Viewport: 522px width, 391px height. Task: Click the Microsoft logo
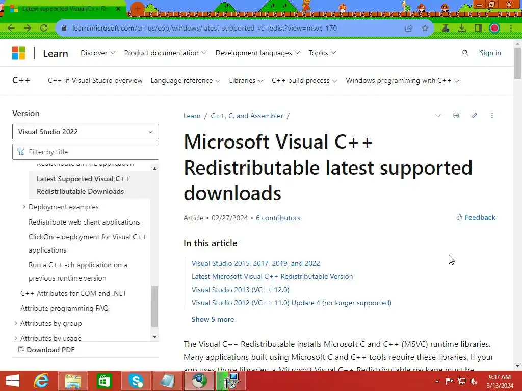pyautogui.click(x=19, y=53)
